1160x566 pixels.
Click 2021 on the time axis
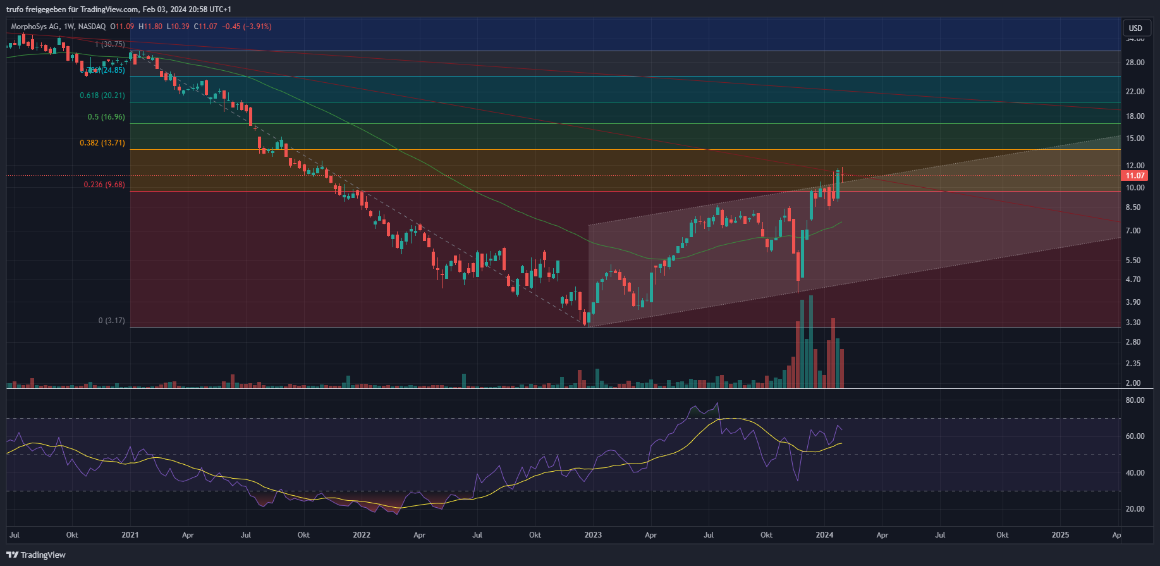click(130, 535)
